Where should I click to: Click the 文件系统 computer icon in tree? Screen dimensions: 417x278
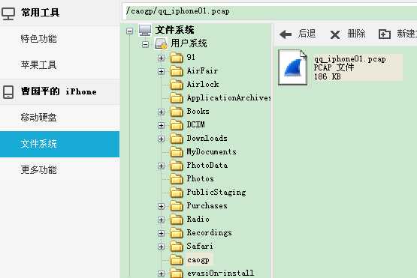[145, 30]
